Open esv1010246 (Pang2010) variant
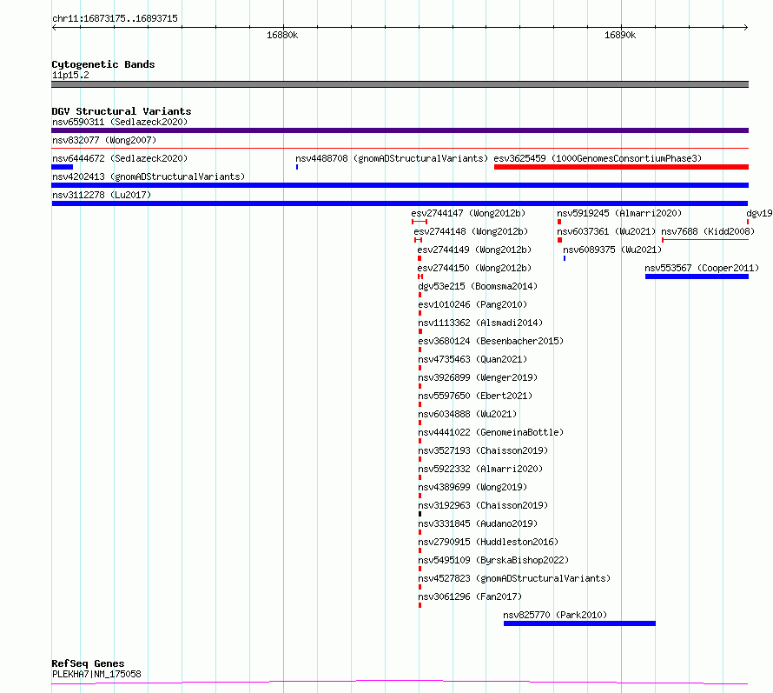Image resolution: width=773 pixels, height=693 pixels. [x=472, y=304]
